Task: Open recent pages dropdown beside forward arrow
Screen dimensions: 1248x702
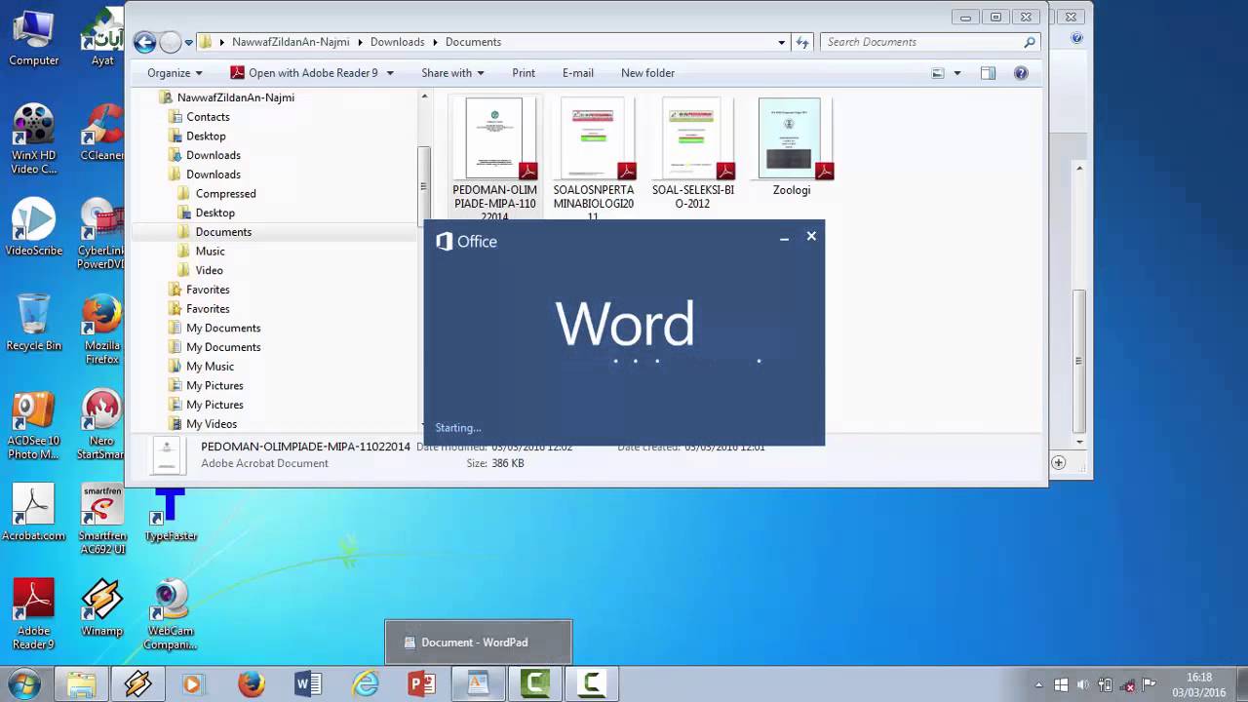Action: 188,43
